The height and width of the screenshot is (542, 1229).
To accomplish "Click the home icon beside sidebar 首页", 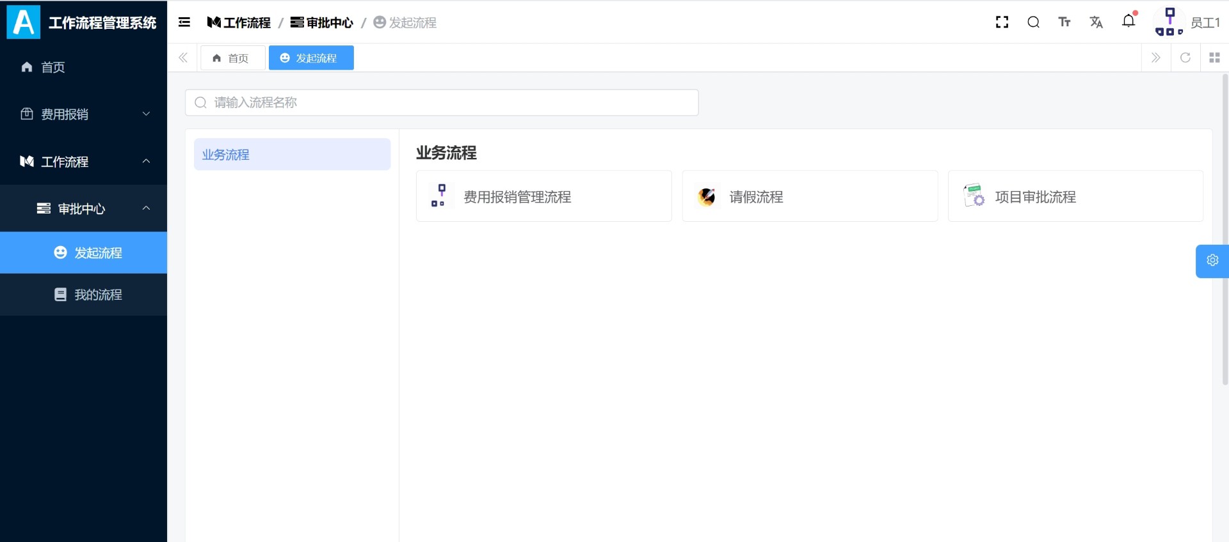I will [27, 67].
